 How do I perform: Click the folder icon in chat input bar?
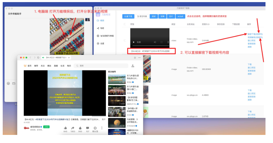point(14,83)
